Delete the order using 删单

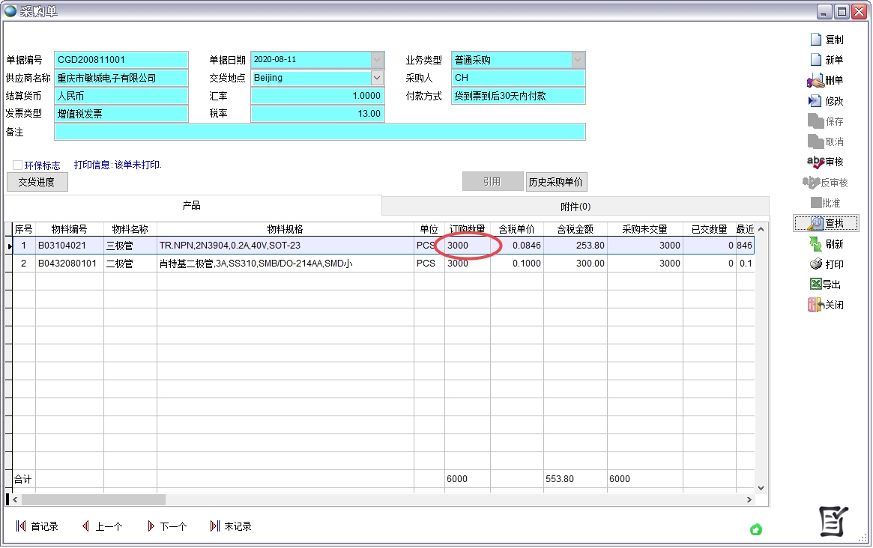pos(816,81)
